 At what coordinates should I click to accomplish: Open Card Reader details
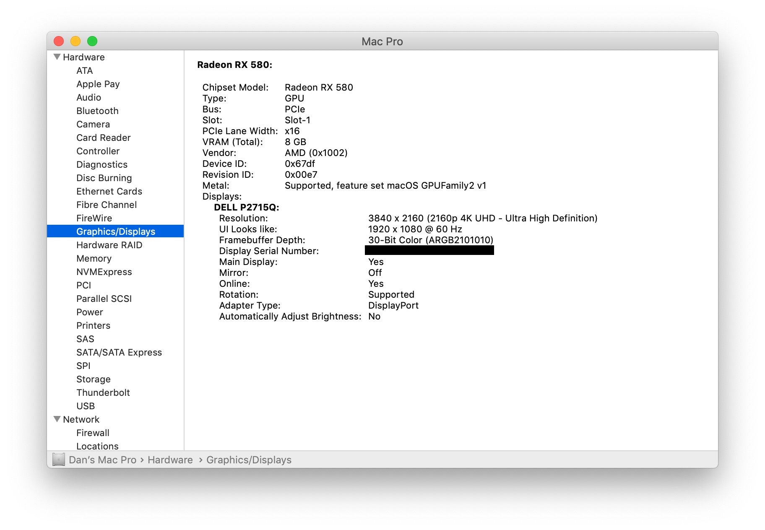coord(104,138)
